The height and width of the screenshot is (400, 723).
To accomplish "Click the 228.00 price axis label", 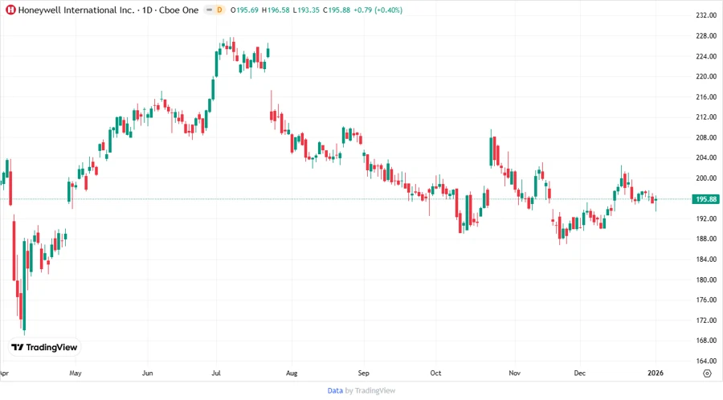I will pos(706,36).
